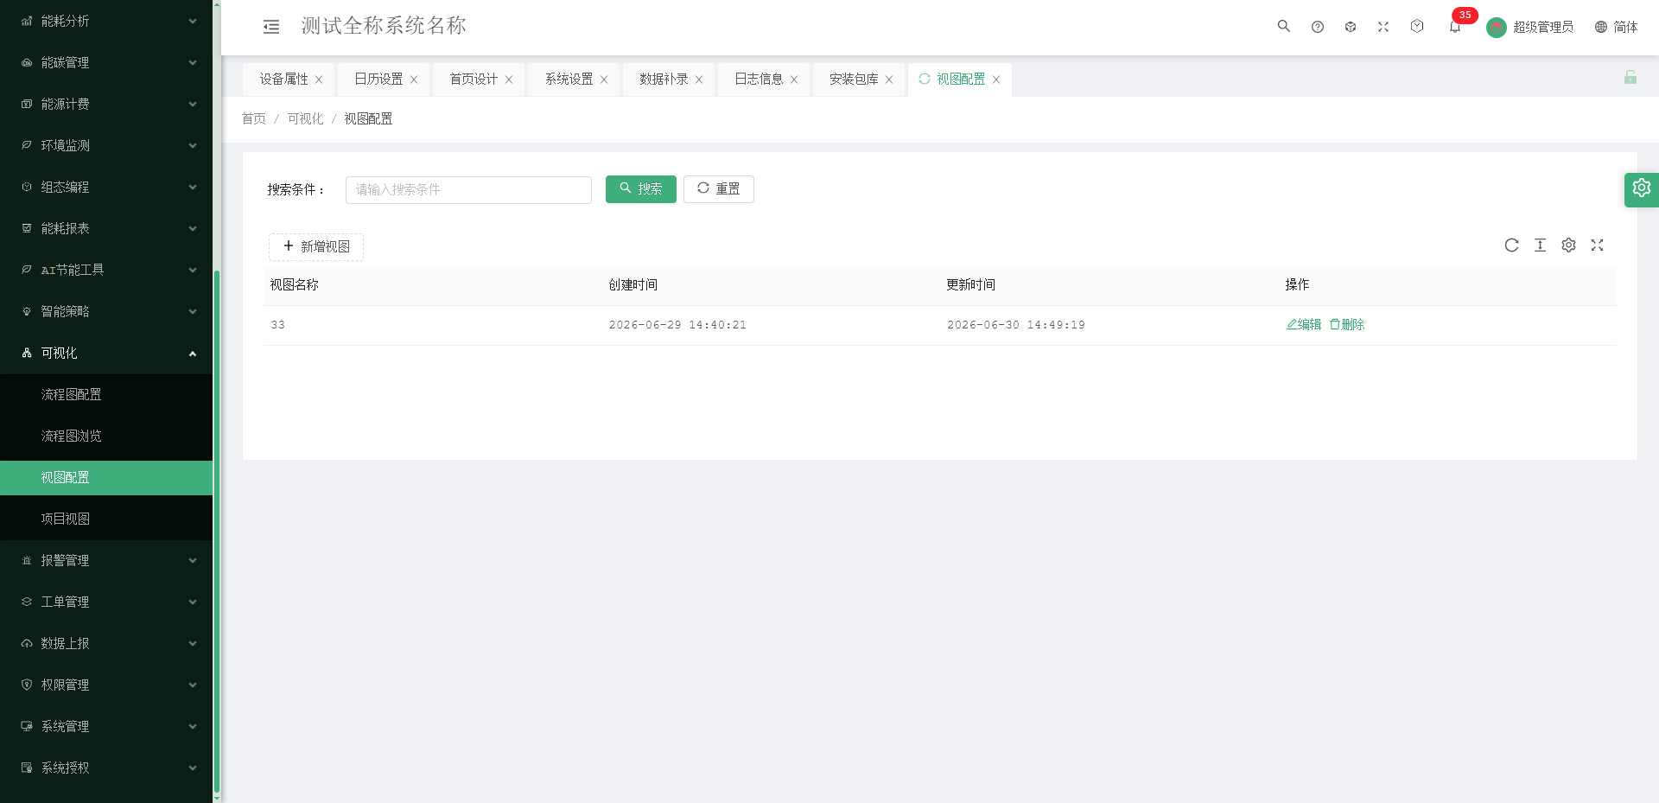Edit the row named 33
This screenshot has height=803, width=1659.
click(1304, 325)
